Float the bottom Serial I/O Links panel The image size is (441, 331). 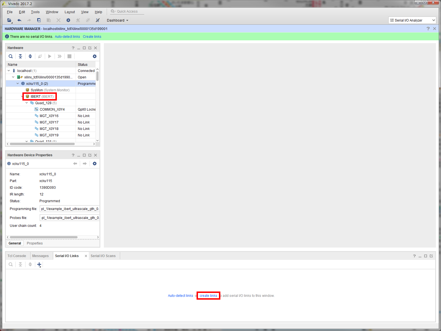431,256
